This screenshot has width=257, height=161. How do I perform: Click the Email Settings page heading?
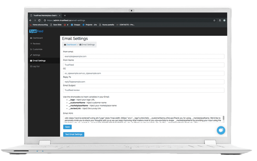click(x=75, y=39)
